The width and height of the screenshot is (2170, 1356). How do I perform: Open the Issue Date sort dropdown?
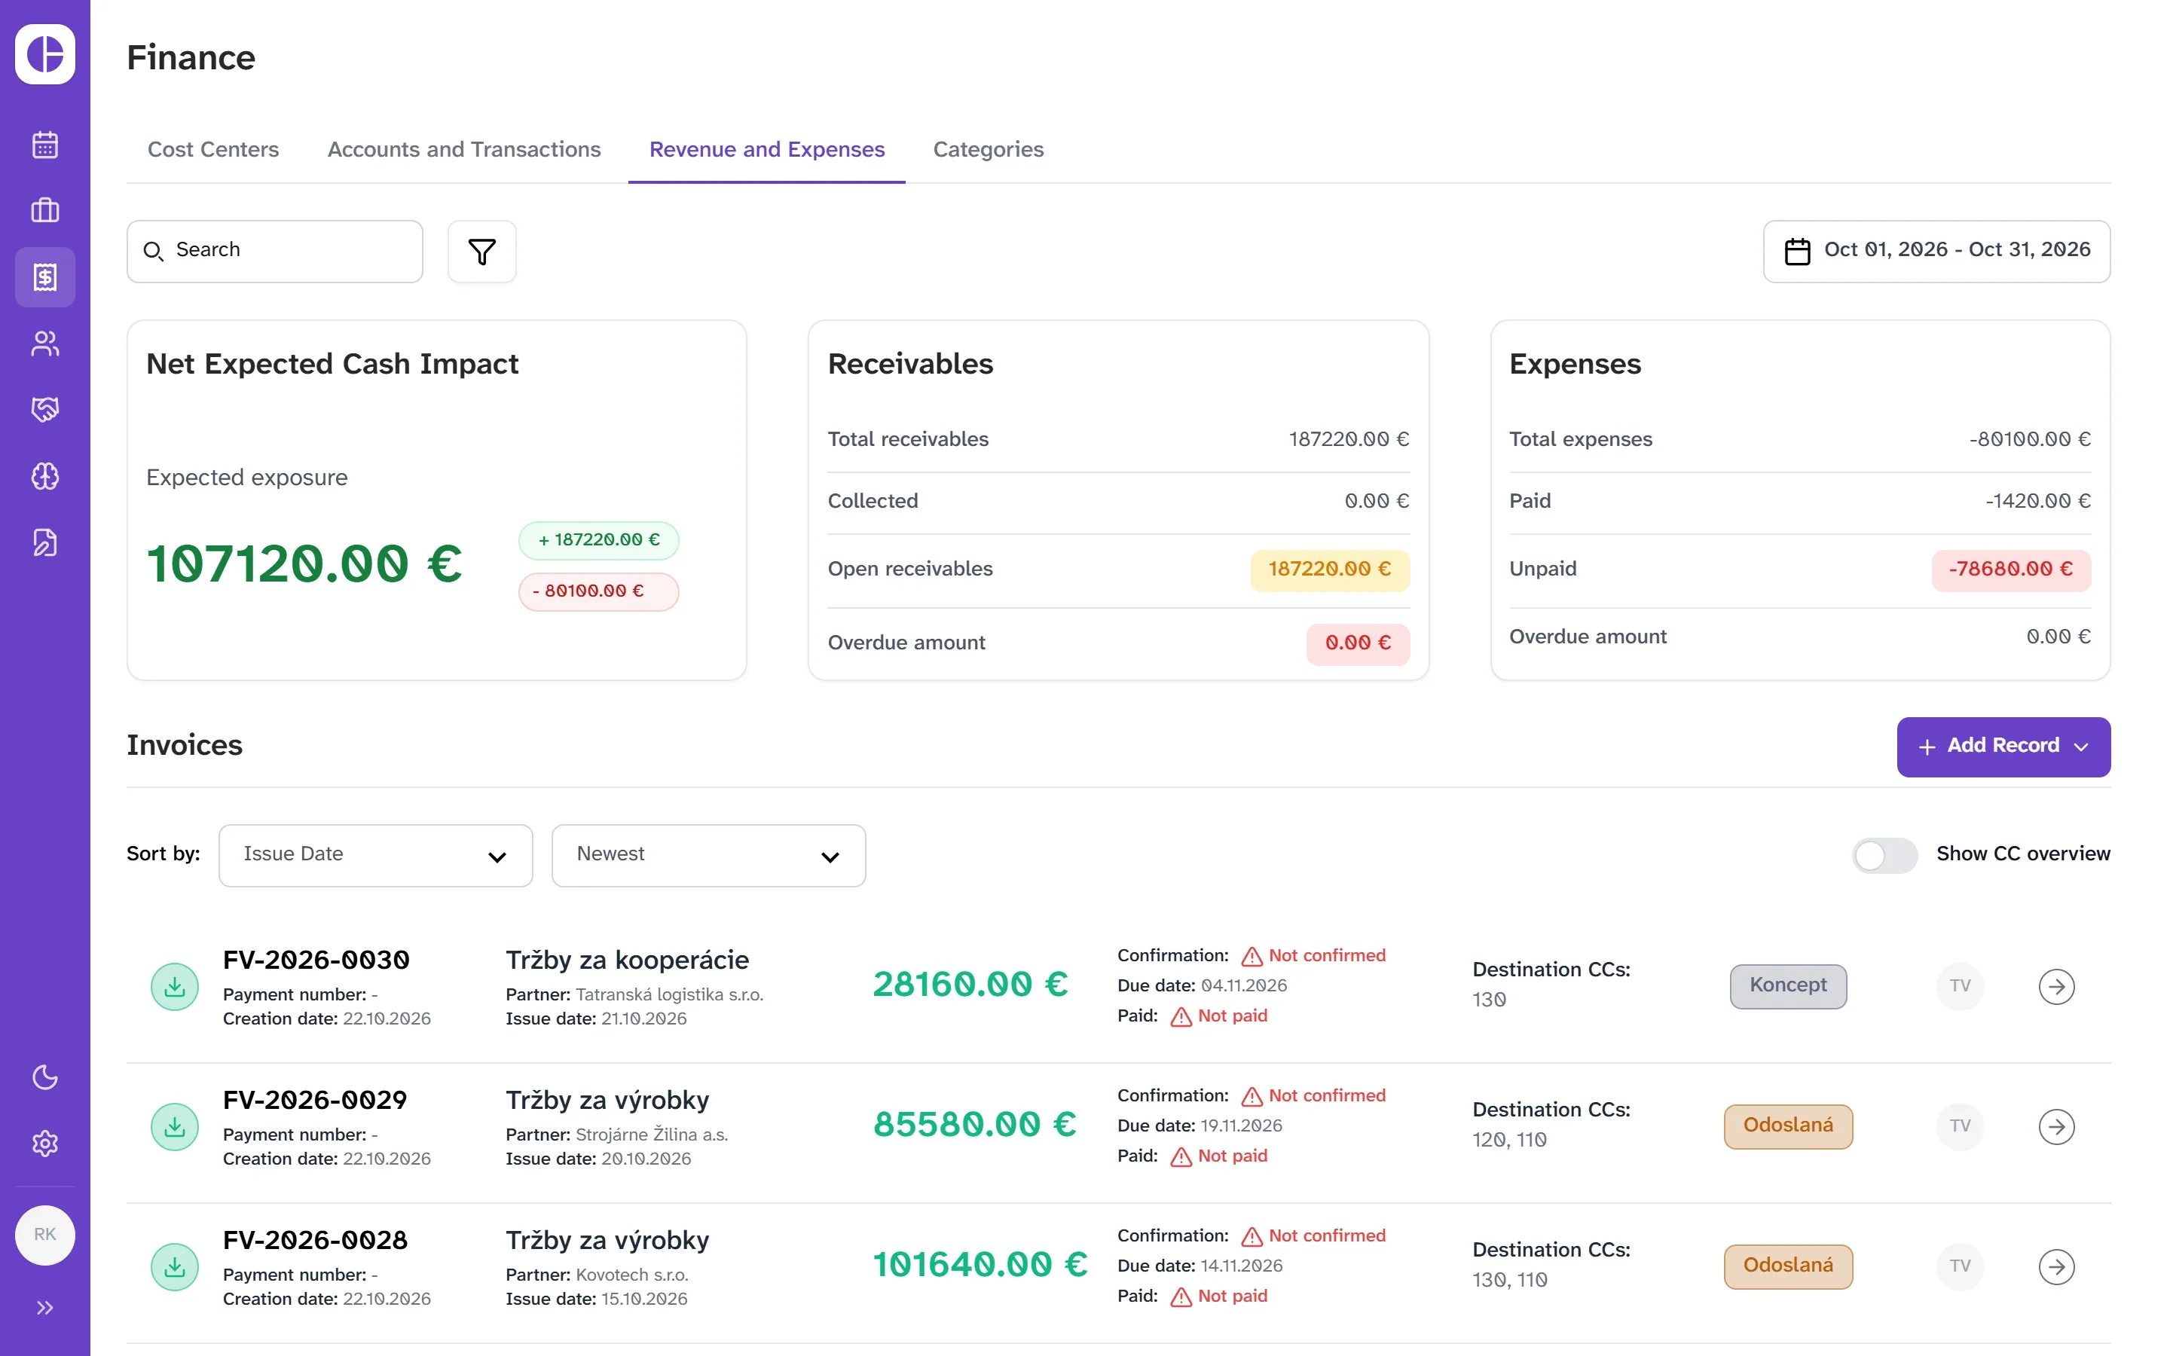(376, 856)
